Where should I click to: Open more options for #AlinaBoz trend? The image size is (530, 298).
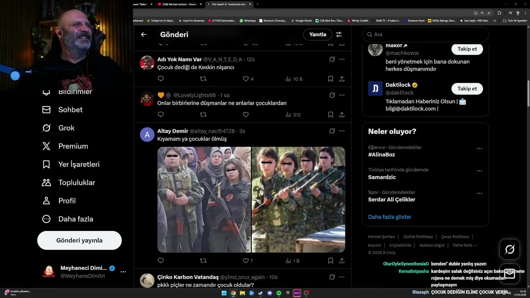tap(479, 148)
